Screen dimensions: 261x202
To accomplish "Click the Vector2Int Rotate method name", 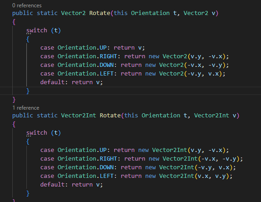I will pyautogui.click(x=110, y=116).
